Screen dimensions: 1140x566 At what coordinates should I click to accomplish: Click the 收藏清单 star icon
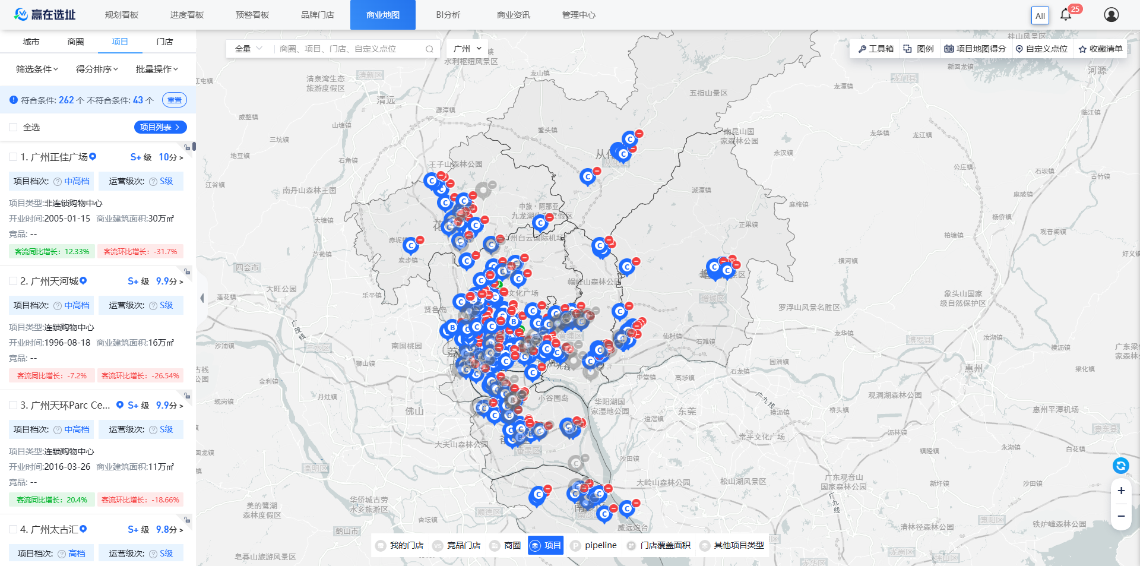1082,49
